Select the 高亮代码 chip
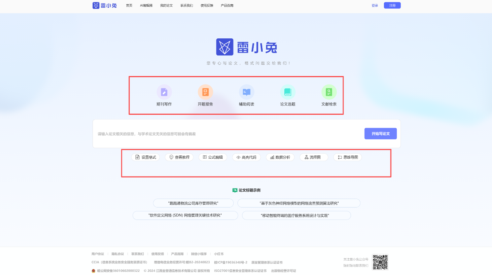 tap(247, 157)
